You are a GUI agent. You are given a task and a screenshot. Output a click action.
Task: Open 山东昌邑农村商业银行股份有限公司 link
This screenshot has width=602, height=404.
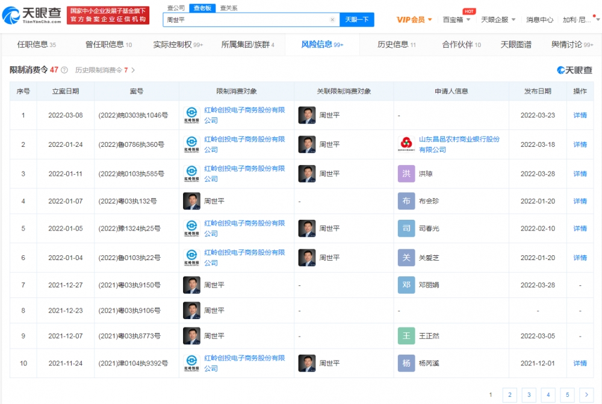tap(459, 145)
